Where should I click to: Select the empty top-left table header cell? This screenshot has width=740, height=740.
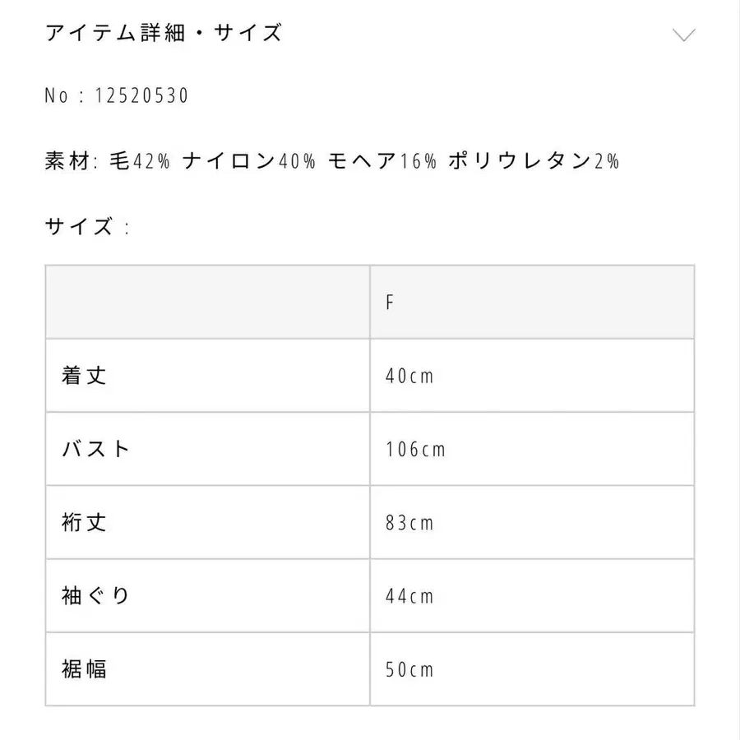(206, 301)
